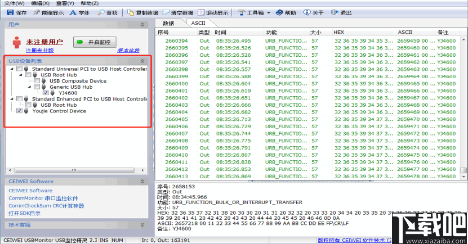
Task: Collapse Standard Enhanced PCI controller tree node
Action: (12, 98)
